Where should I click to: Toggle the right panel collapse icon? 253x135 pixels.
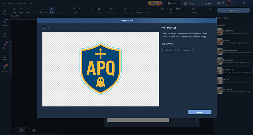coord(250,18)
